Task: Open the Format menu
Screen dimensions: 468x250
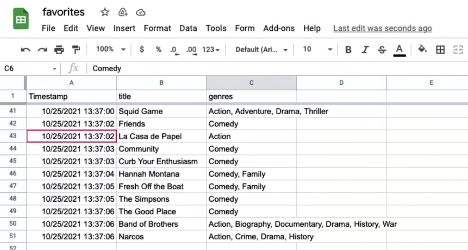Action: coord(158,28)
